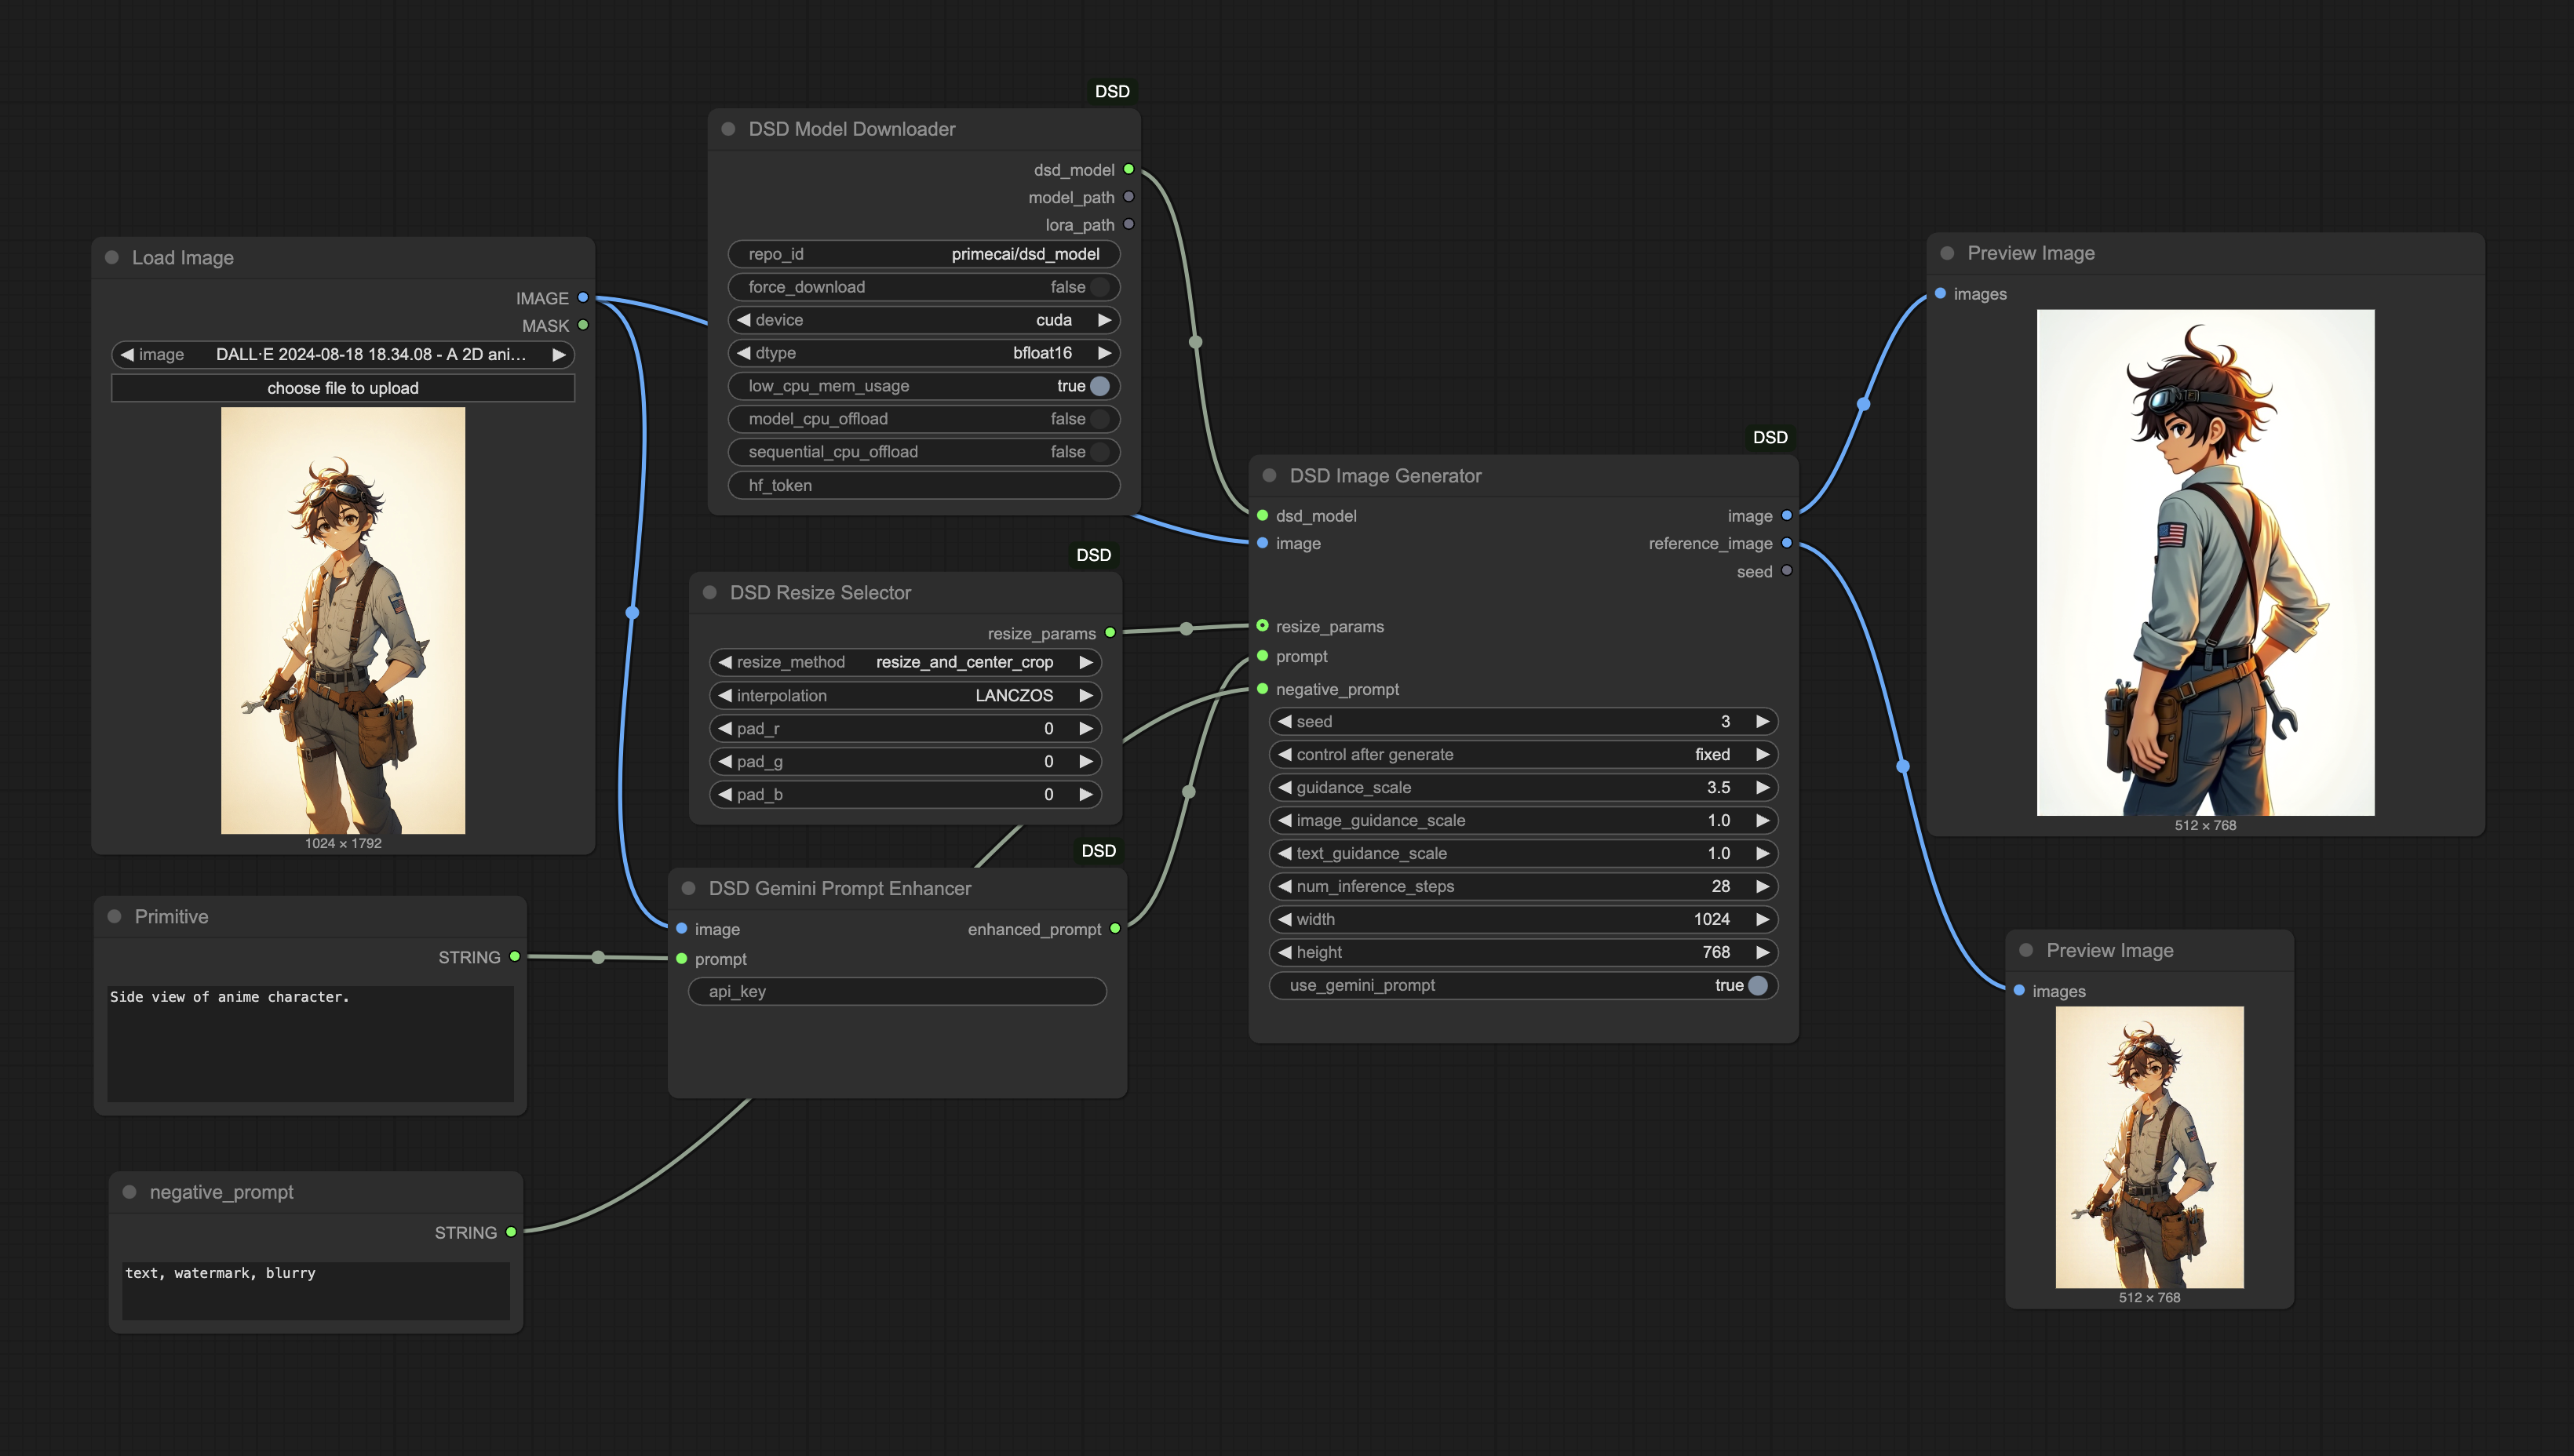This screenshot has height=1456, width=2574.
Task: Collapse the DSD Model Downloader node dot
Action: (x=728, y=129)
